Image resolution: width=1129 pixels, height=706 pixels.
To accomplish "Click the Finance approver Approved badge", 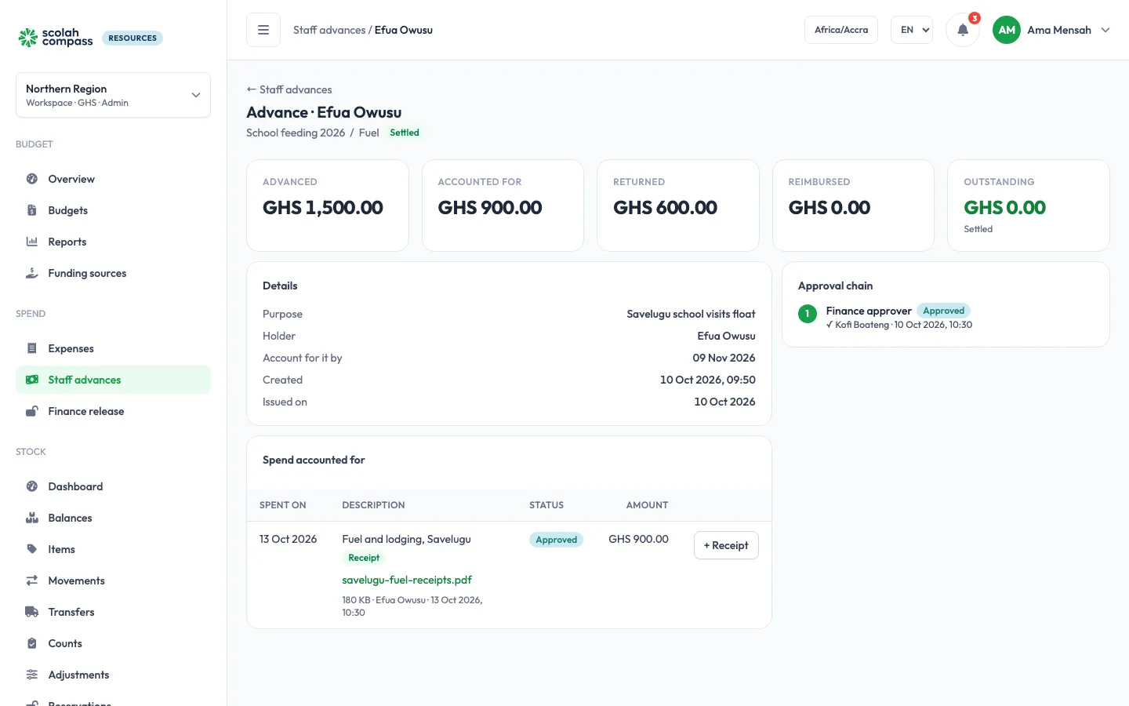I will click(943, 311).
